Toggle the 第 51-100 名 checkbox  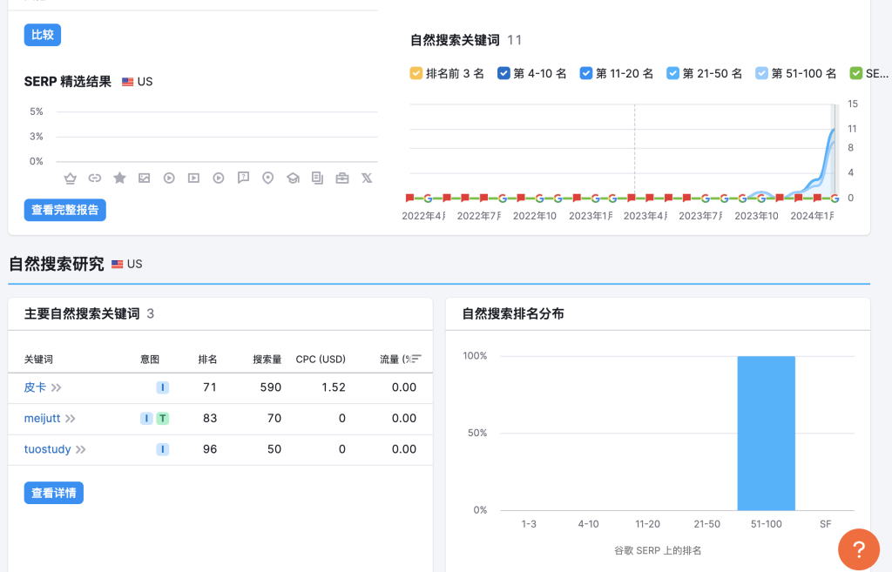coord(761,73)
